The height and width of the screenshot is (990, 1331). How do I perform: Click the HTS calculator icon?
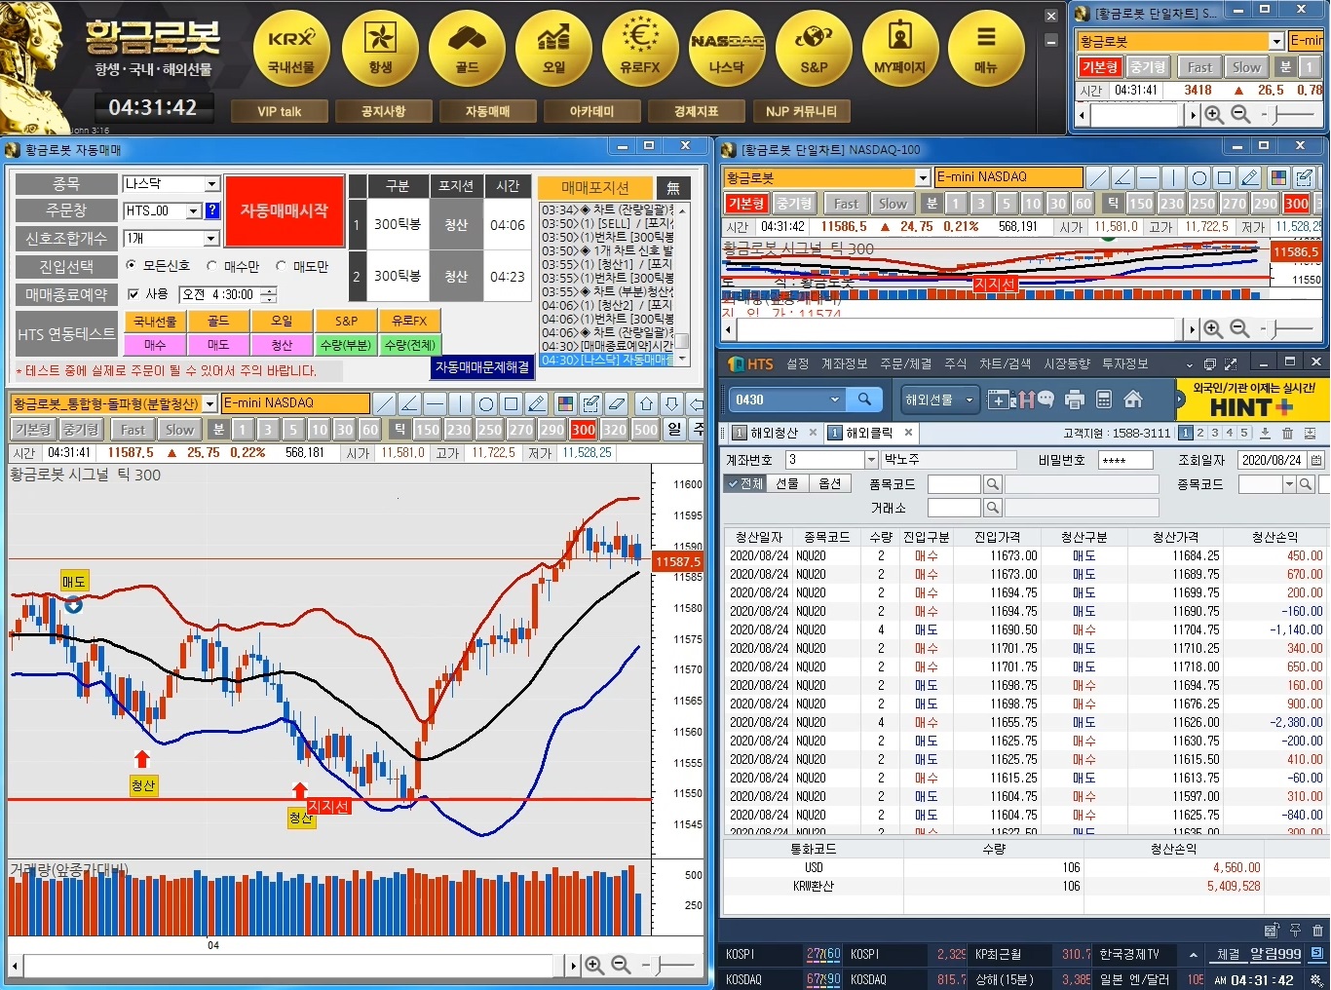(1104, 400)
